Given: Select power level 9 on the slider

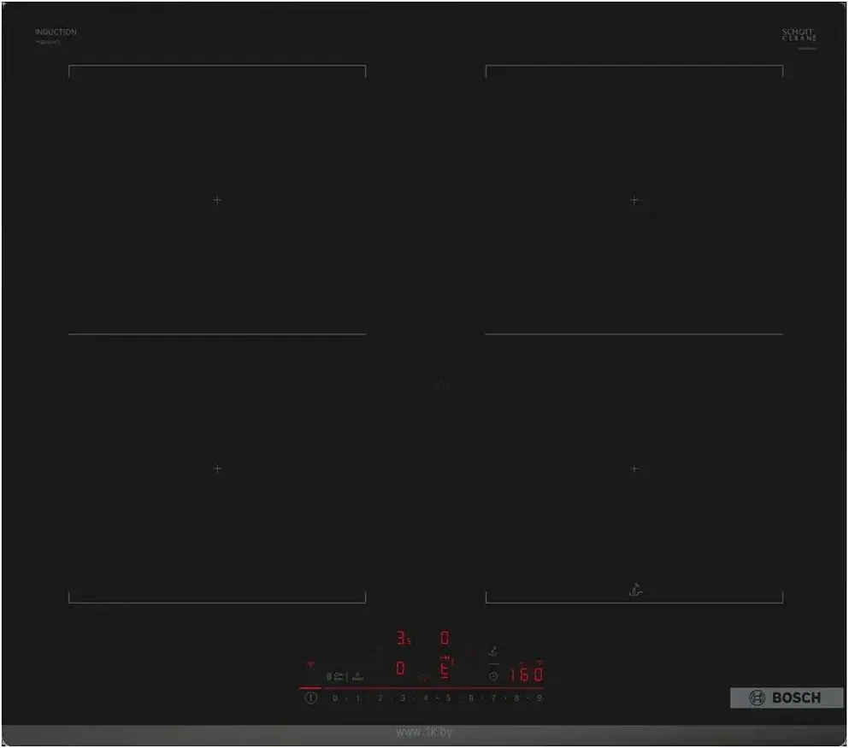Looking at the screenshot, I should [x=539, y=699].
